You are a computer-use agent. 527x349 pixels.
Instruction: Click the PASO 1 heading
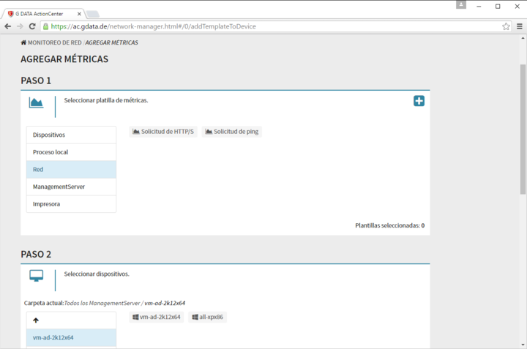point(36,80)
